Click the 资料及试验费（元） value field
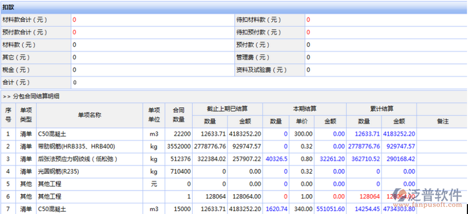 [x=386, y=70]
